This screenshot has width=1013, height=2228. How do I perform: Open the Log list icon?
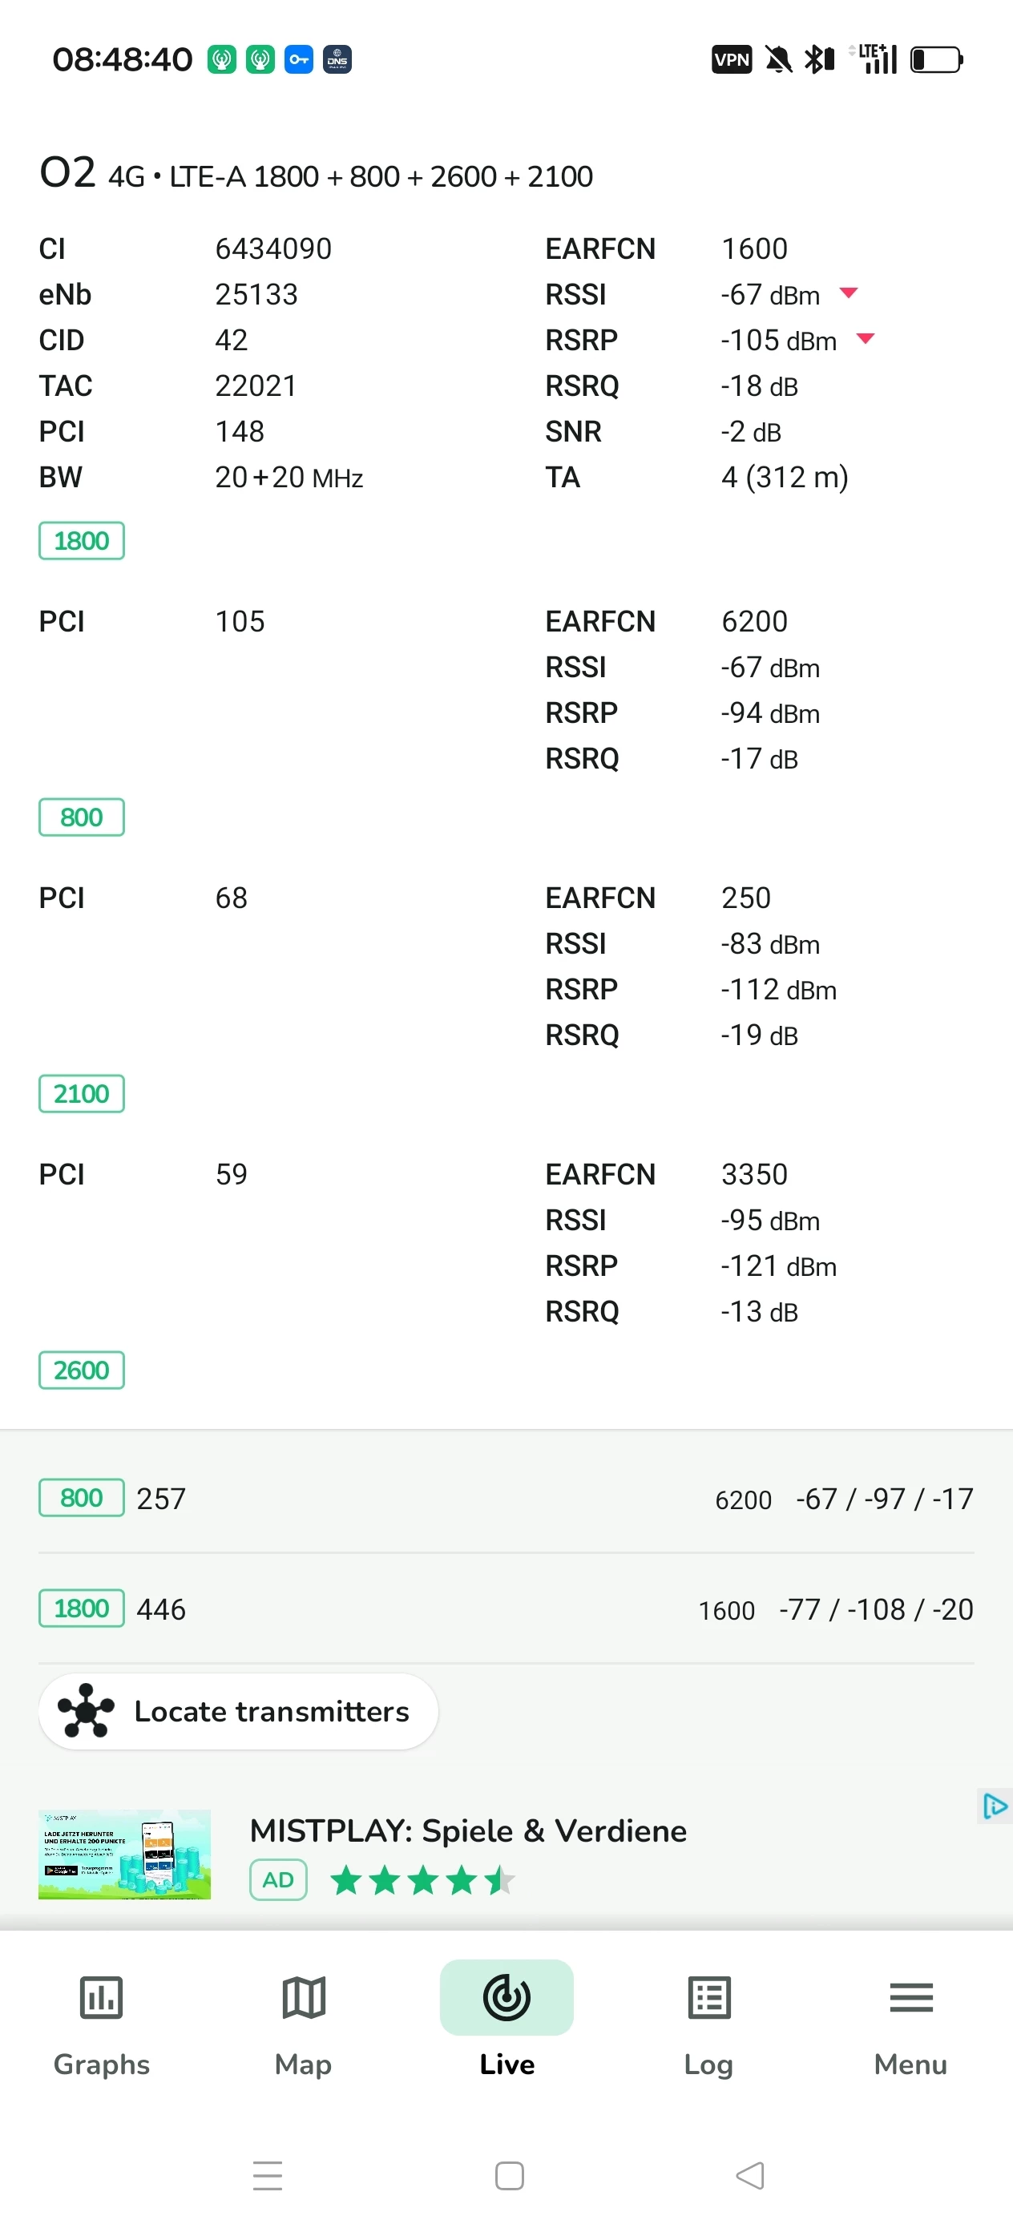[709, 1998]
